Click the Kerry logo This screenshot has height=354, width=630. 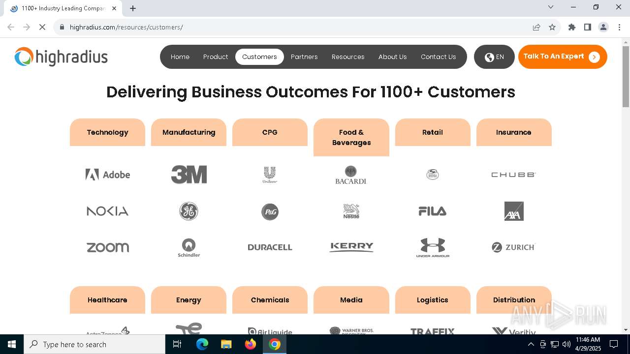351,247
